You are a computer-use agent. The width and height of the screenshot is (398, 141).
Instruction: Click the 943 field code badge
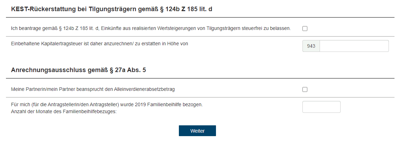point(311,46)
